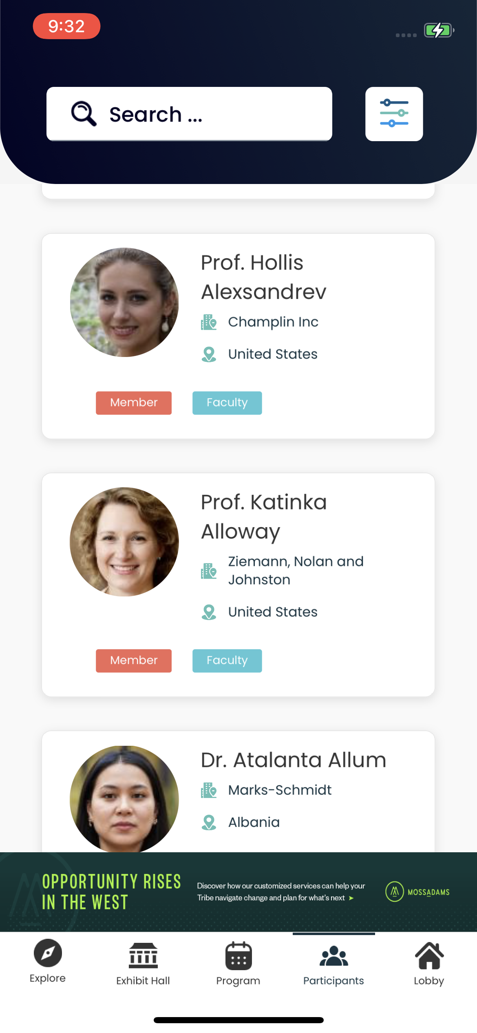Go to Exhibit Hall building icon

[x=143, y=955]
